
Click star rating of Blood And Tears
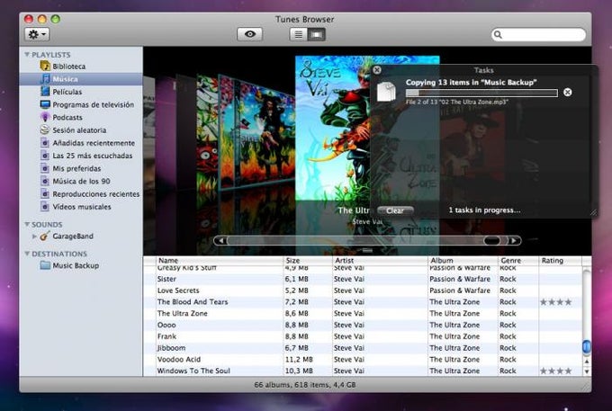(556, 302)
